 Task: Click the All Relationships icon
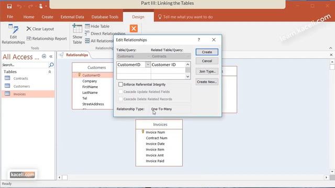click(x=87, y=41)
